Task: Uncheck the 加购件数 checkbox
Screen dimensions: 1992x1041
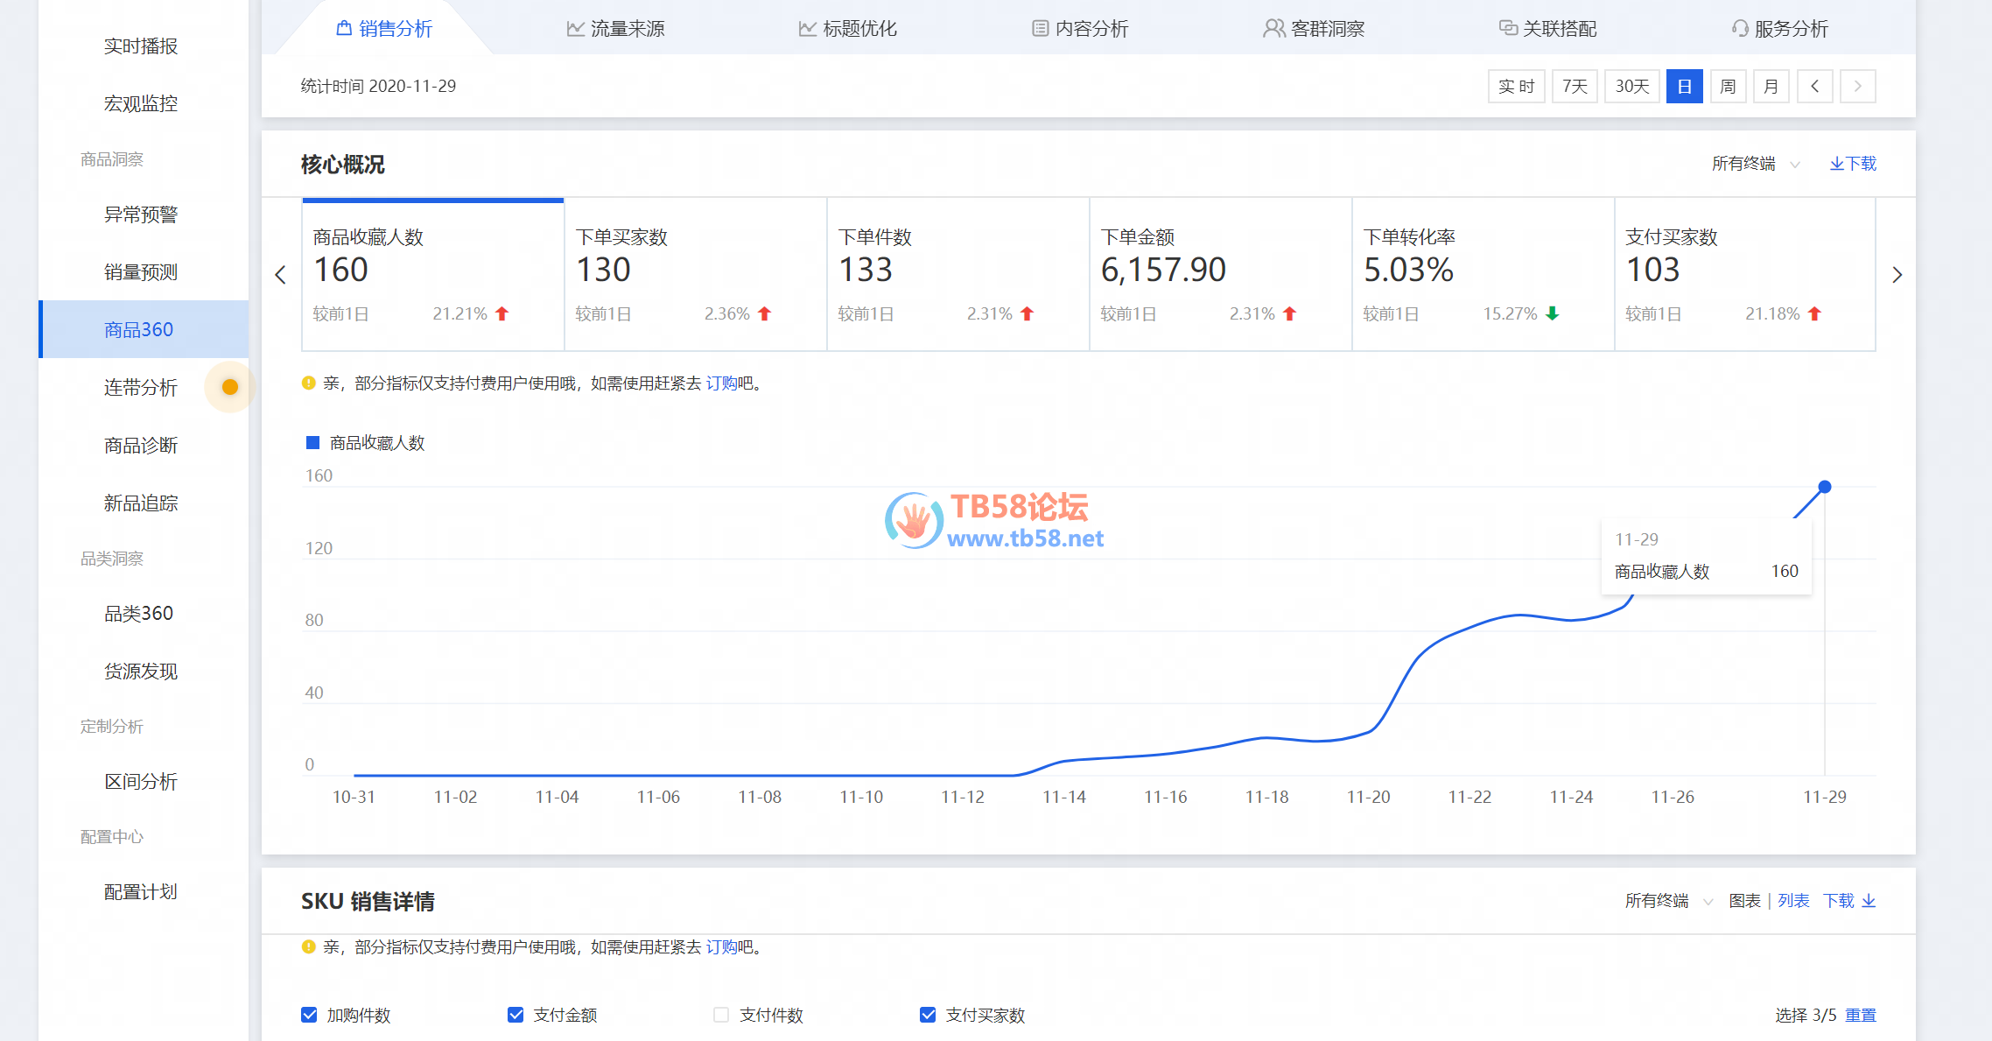Action: tap(309, 1015)
